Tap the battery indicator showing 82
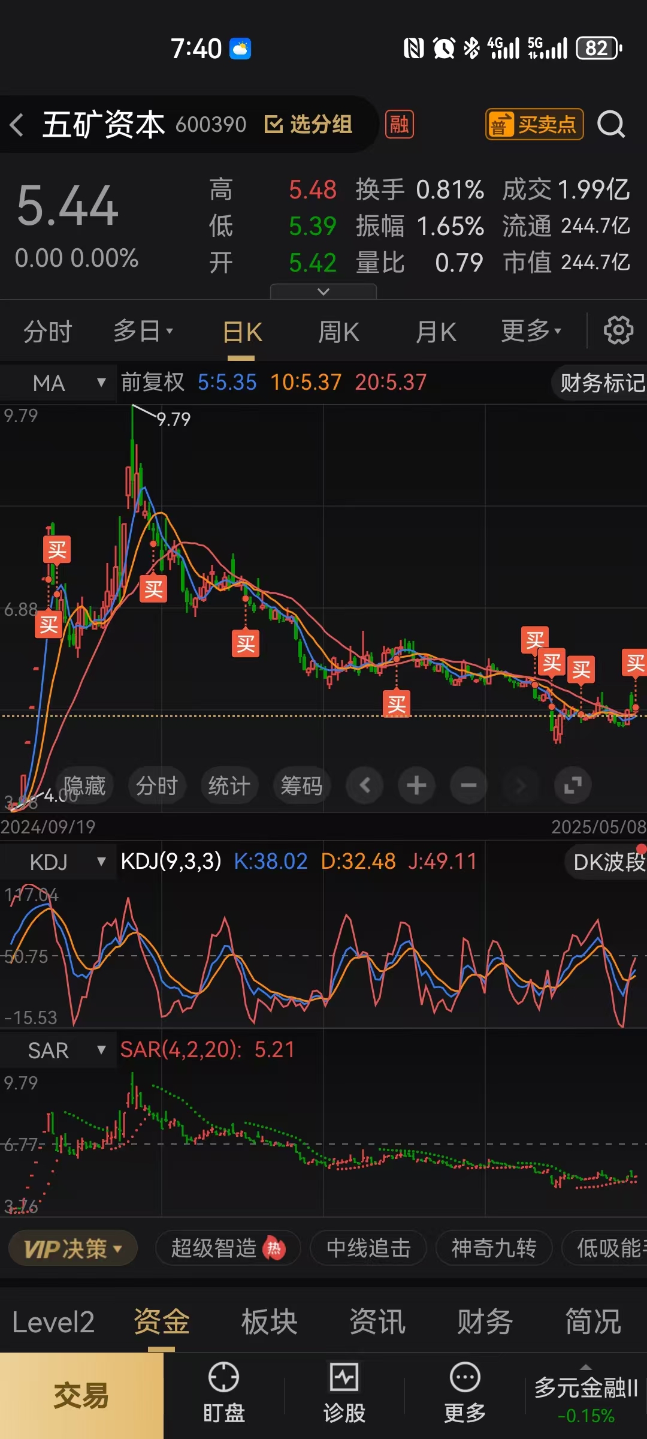647x1439 pixels. tap(598, 48)
